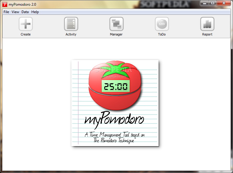Maximize the myPomodoro window
The height and width of the screenshot is (173, 233).
point(213,3)
